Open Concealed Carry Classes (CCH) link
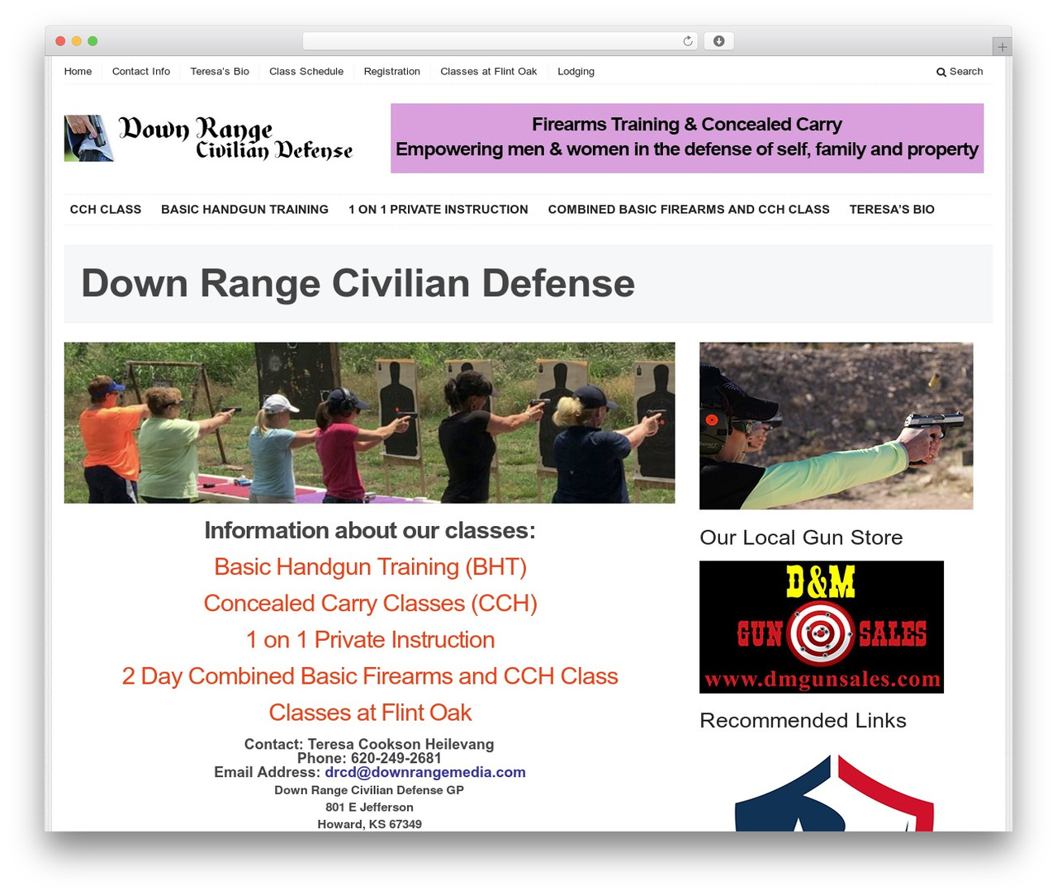Screen dimensions: 1057x895 pos(370,604)
